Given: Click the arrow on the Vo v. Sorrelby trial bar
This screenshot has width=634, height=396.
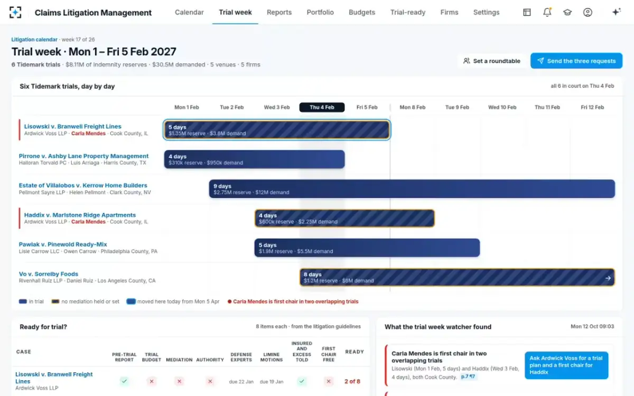Looking at the screenshot, I should (x=608, y=278).
